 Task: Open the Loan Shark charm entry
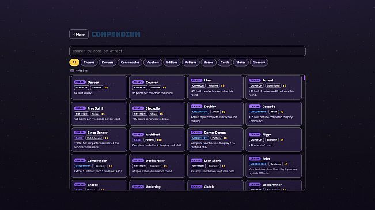(x=215, y=166)
